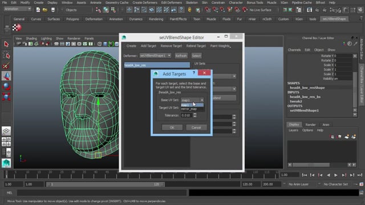Click the New Scene icon

point(38,10)
